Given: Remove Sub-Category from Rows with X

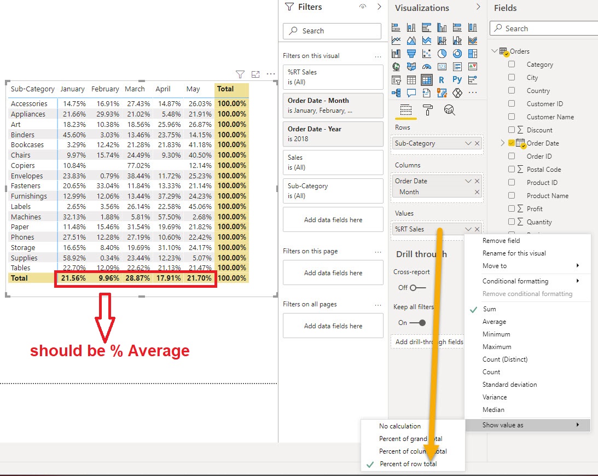Looking at the screenshot, I should coord(477,143).
